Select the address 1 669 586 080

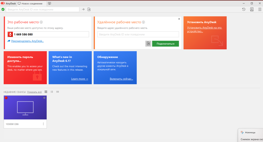click(23, 34)
